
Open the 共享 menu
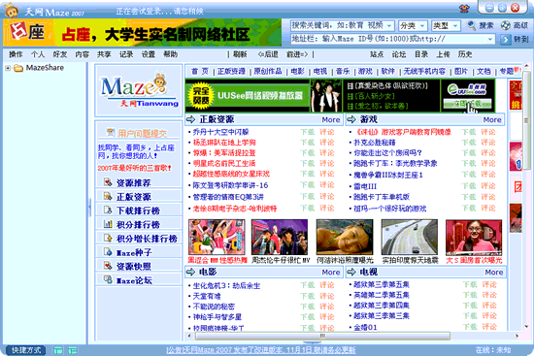pos(104,54)
